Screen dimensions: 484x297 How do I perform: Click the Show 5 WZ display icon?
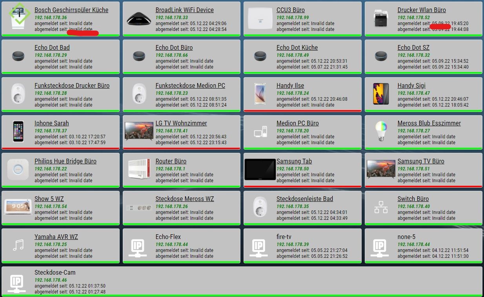click(x=18, y=207)
